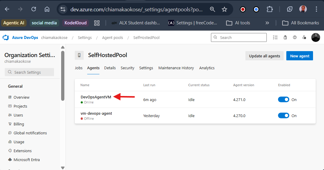Reload the page with refresh icon
This screenshot has width=324, height=170.
click(34, 9)
